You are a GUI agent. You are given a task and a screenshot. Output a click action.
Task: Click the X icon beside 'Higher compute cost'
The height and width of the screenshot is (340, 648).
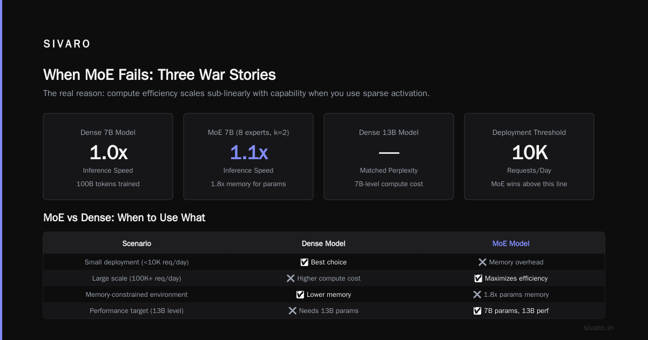coord(291,278)
